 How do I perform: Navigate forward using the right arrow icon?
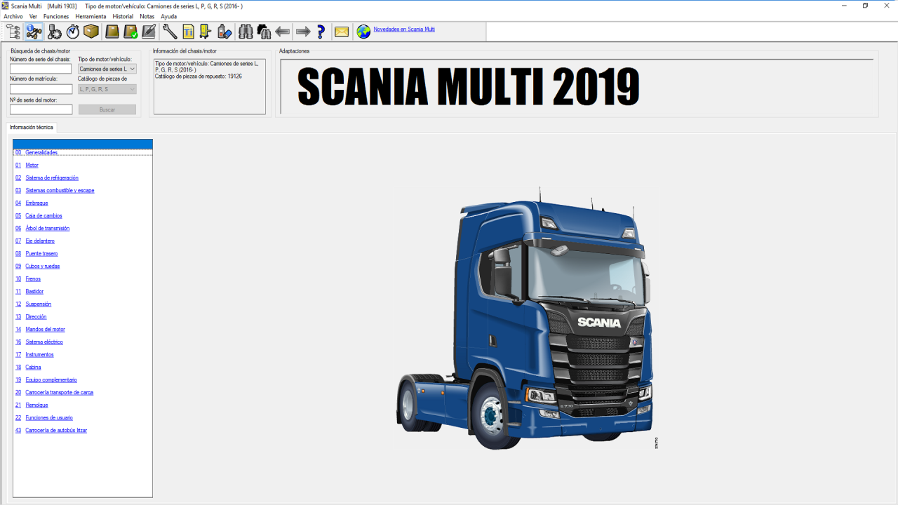point(302,32)
